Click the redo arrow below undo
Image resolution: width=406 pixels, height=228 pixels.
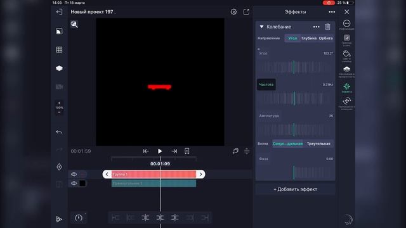pos(59,150)
